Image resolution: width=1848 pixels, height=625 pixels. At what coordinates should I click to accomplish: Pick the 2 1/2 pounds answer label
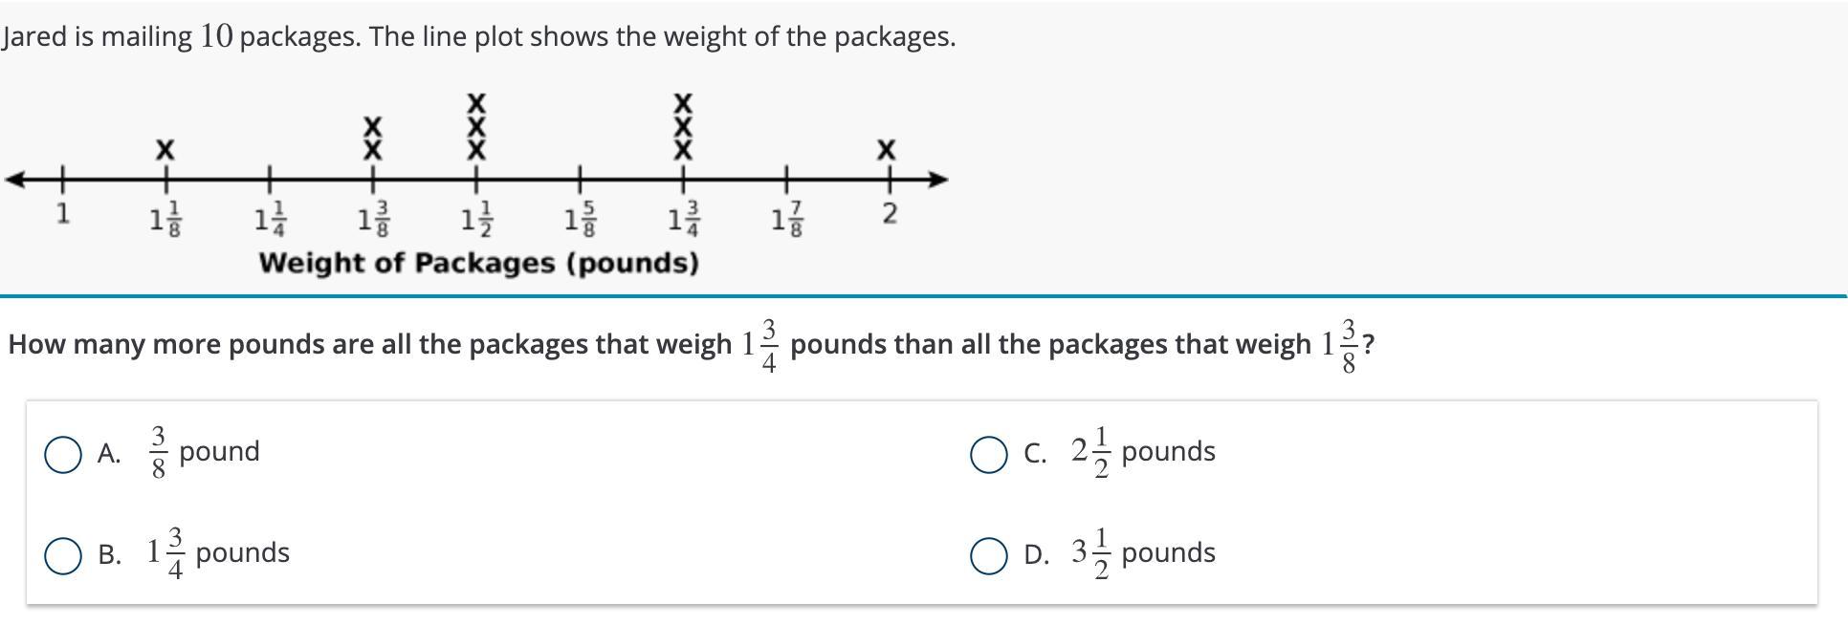tap(1143, 452)
